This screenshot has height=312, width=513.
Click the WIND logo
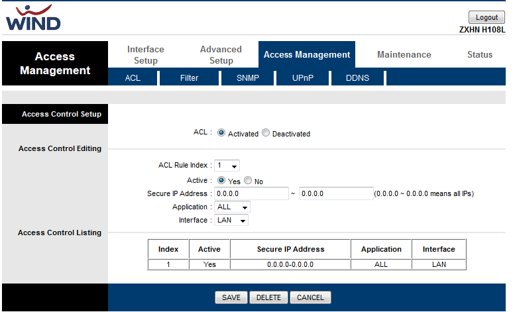click(33, 18)
